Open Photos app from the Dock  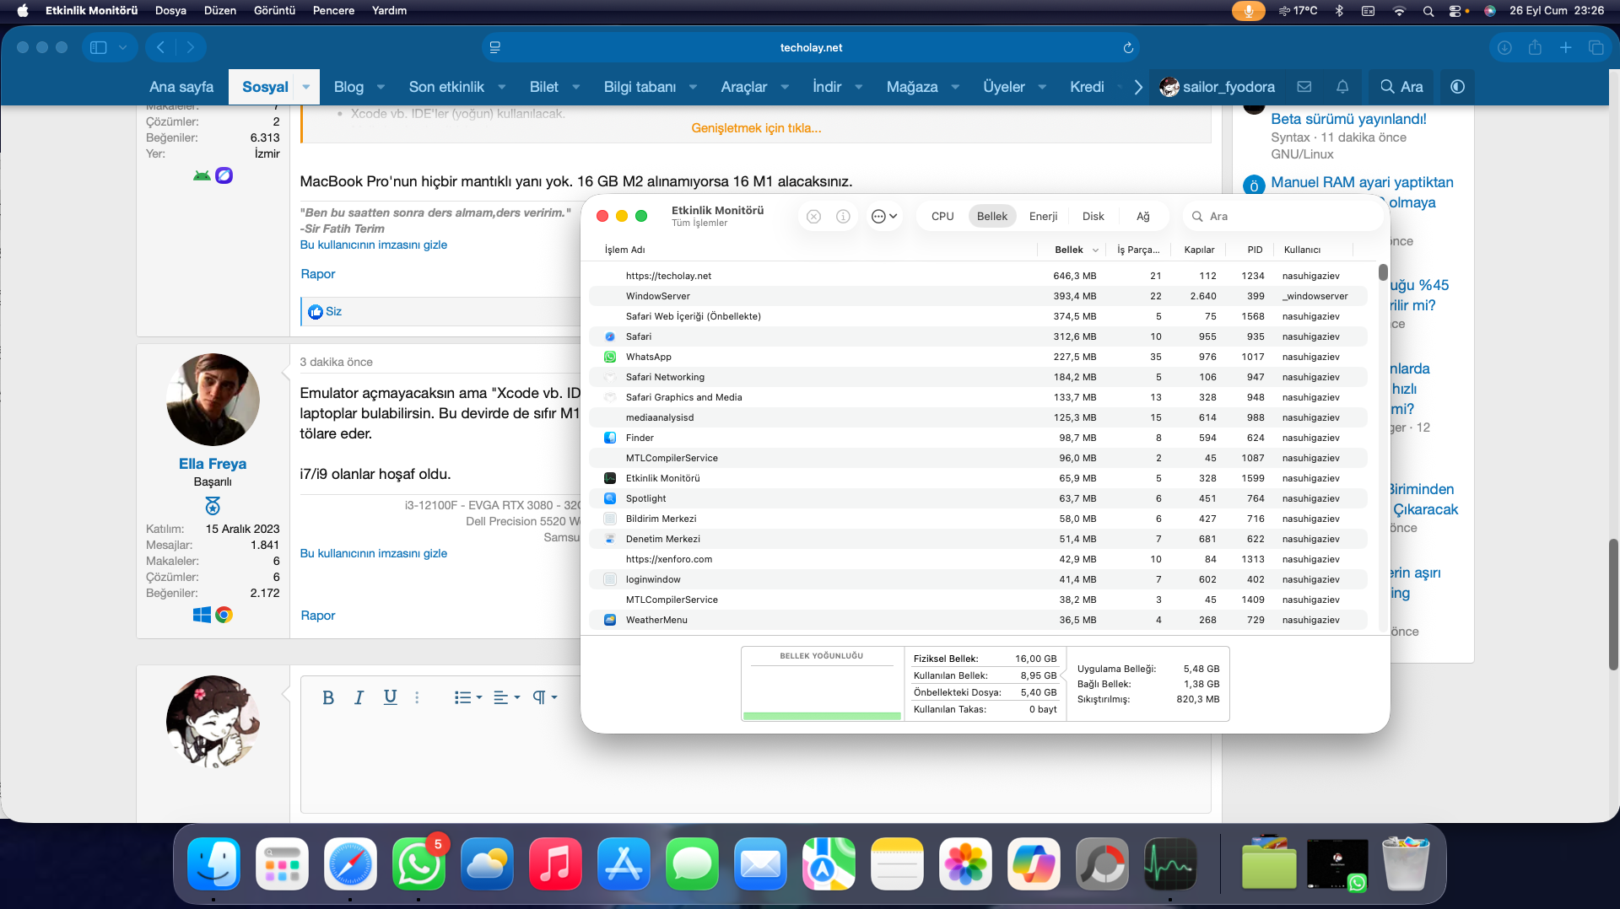[965, 863]
